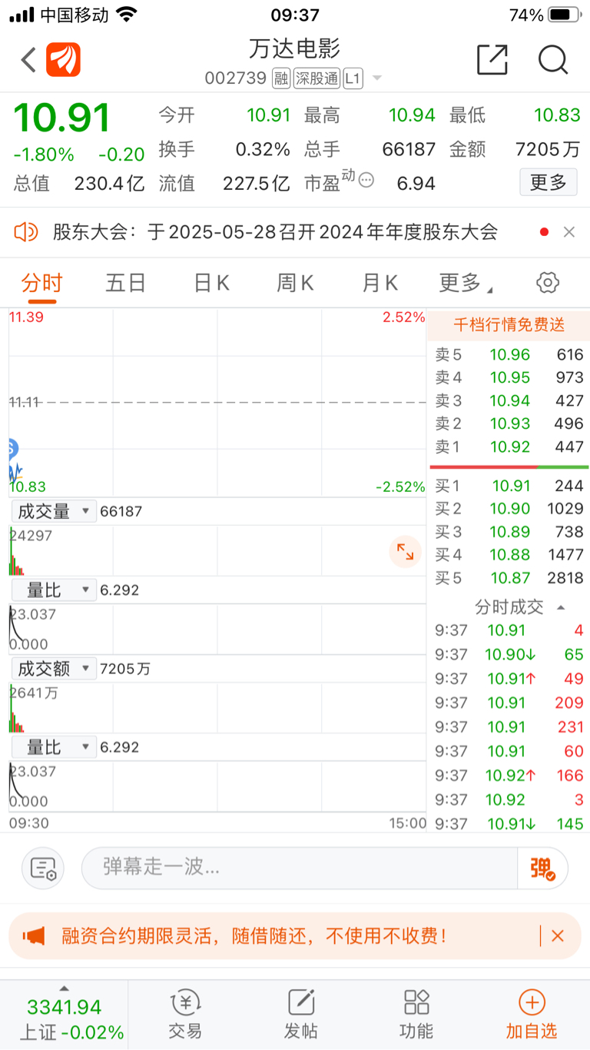Tap the 融 margin badge
The image size is (590, 1050).
click(281, 78)
